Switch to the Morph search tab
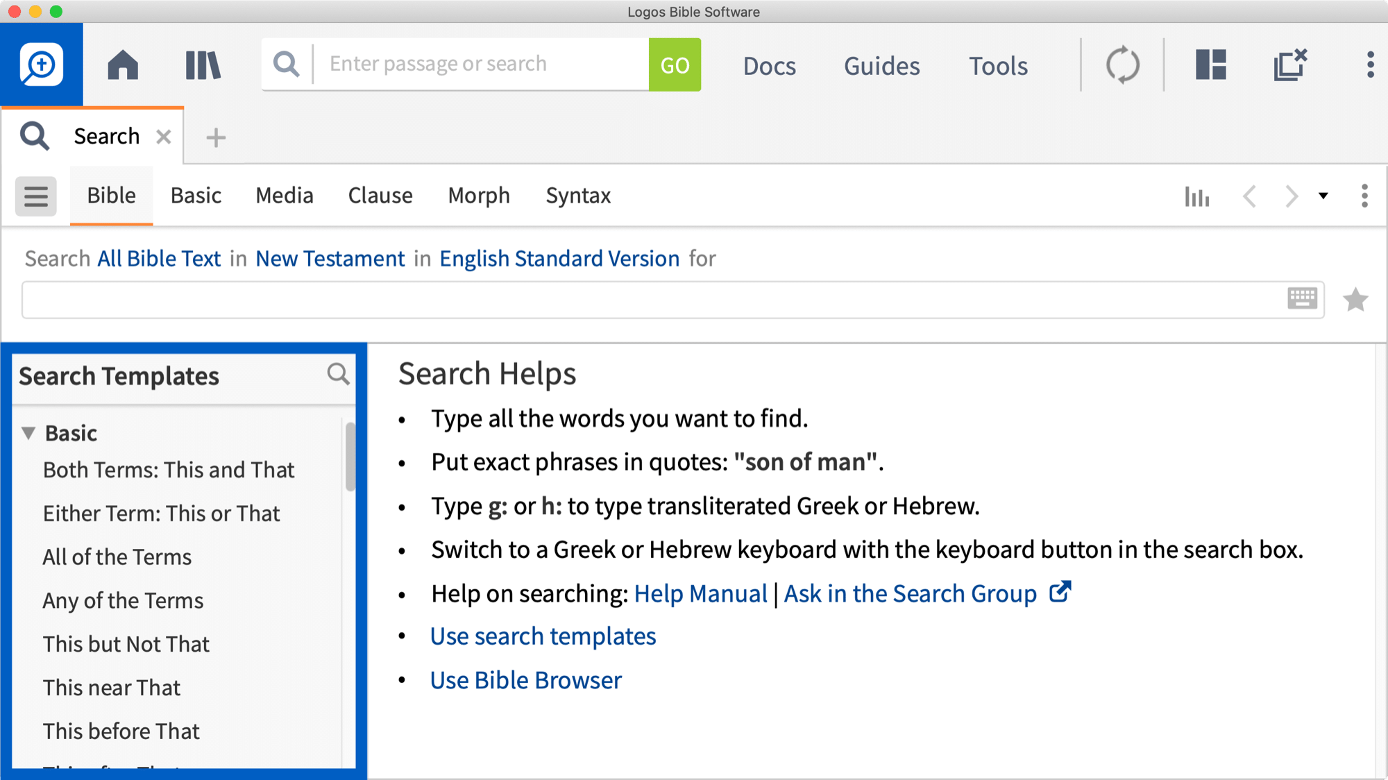The width and height of the screenshot is (1388, 780). [479, 196]
